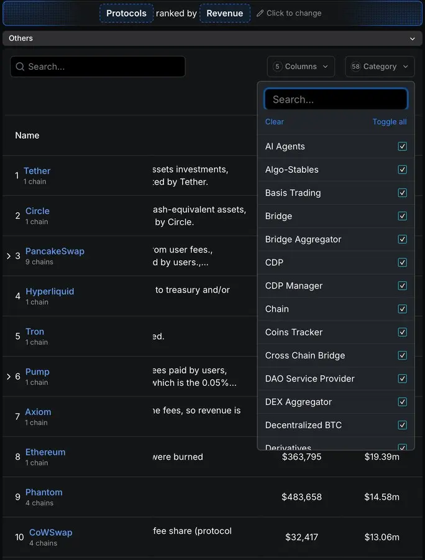Select the Cross Chain Bridge option
425x560 pixels.
(305, 355)
